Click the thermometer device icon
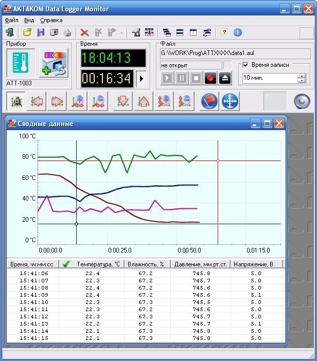Image resolution: width=317 pixels, height=361 pixels. click(x=21, y=64)
